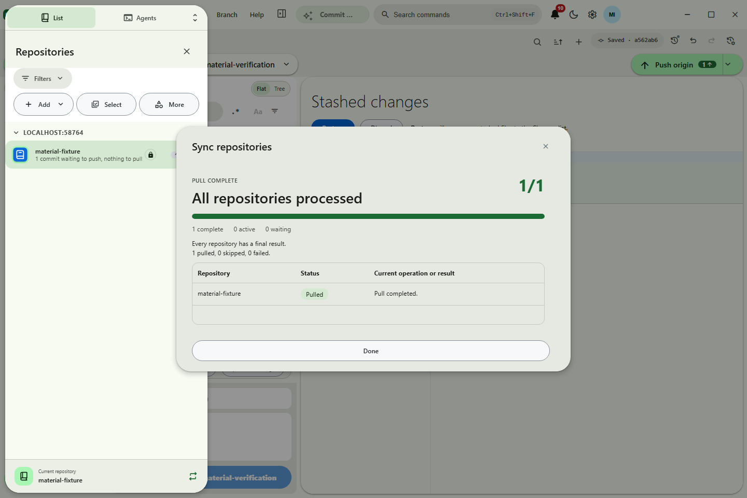This screenshot has width=747, height=498.
Task: Click the blue repository icon on material-fixture
Action: coord(20,155)
